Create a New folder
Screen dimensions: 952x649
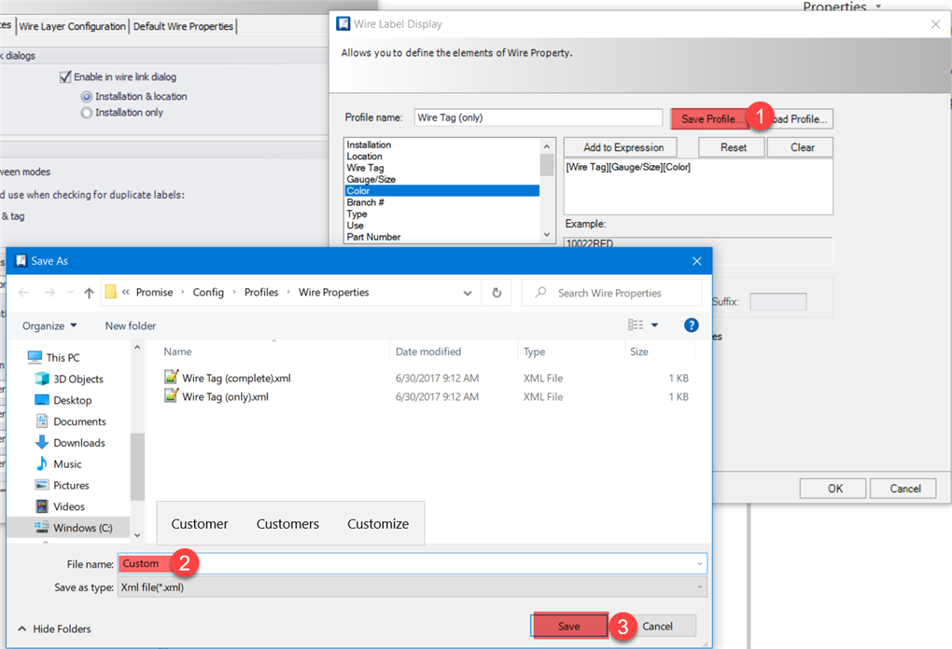[x=128, y=324]
